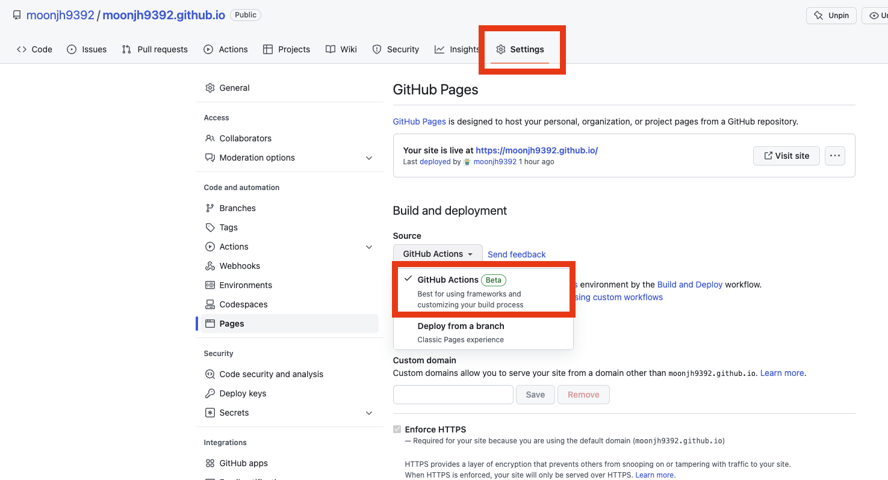Click the Wiki book icon
The height and width of the screenshot is (480, 888).
pos(331,49)
